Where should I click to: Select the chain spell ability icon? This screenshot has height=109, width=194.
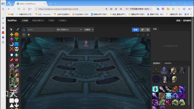coord(169,89)
